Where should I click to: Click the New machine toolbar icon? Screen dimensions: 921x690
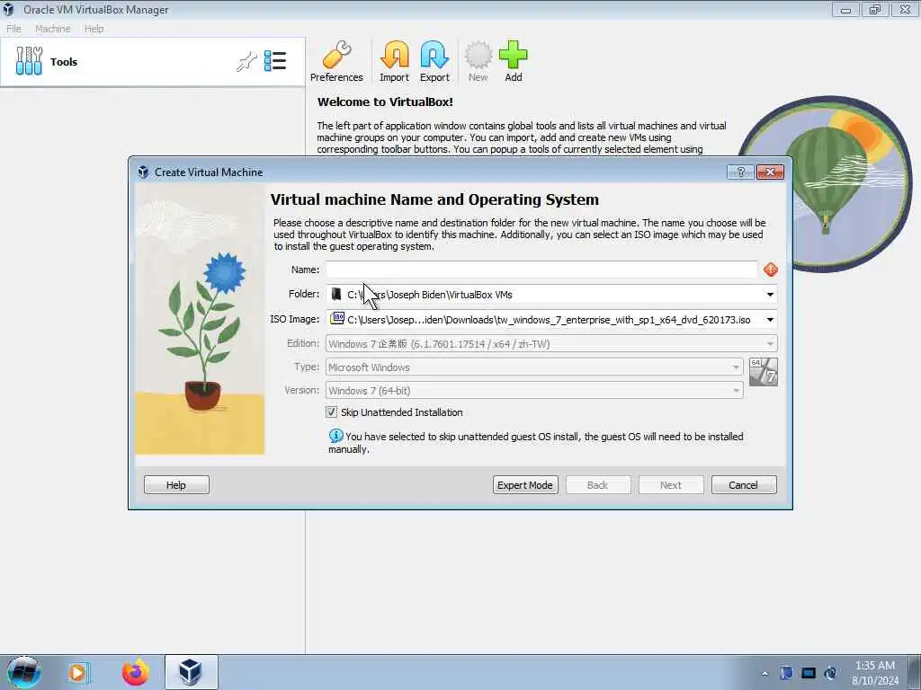pos(478,62)
